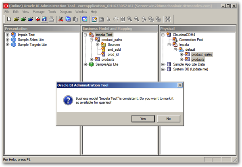Click the picture icon after Paste

85,19
